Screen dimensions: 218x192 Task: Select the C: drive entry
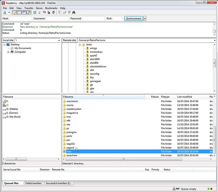click(7, 105)
